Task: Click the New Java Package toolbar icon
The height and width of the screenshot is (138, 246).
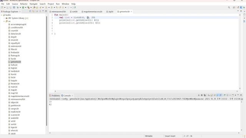Action: (34, 8)
